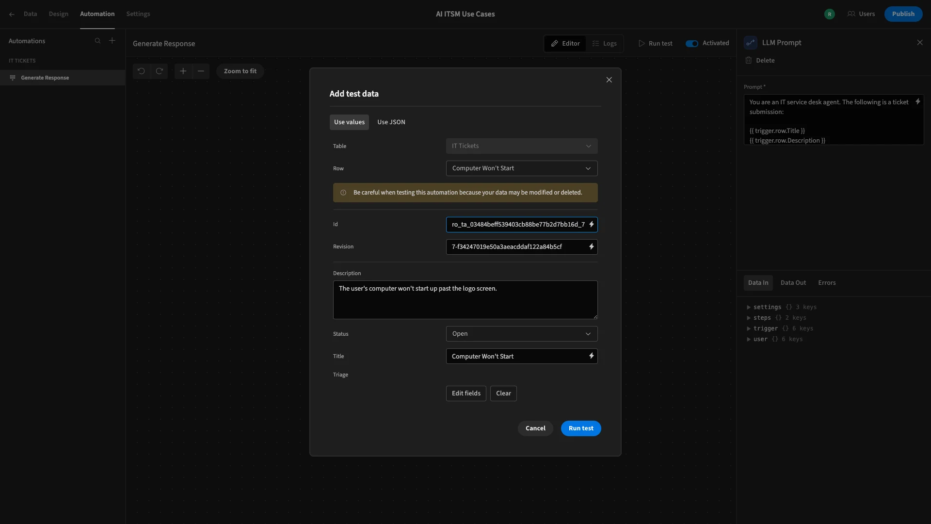Viewport: 931px width, 524px height.
Task: Expand the trigger node in Data In
Action: 749,328
